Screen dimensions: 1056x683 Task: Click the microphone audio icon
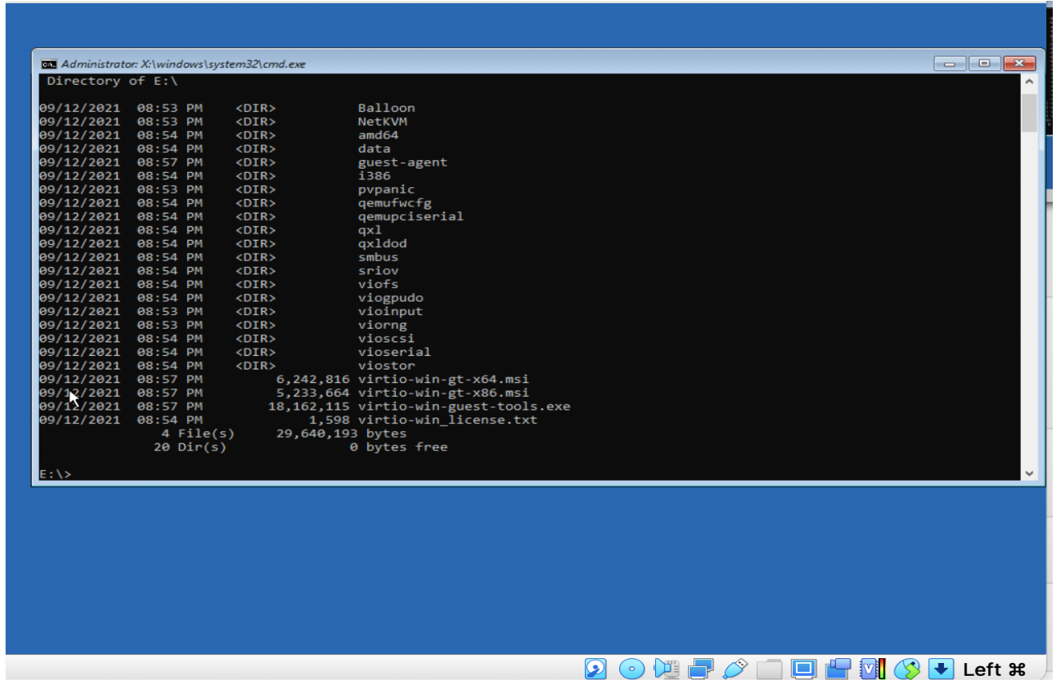point(665,669)
